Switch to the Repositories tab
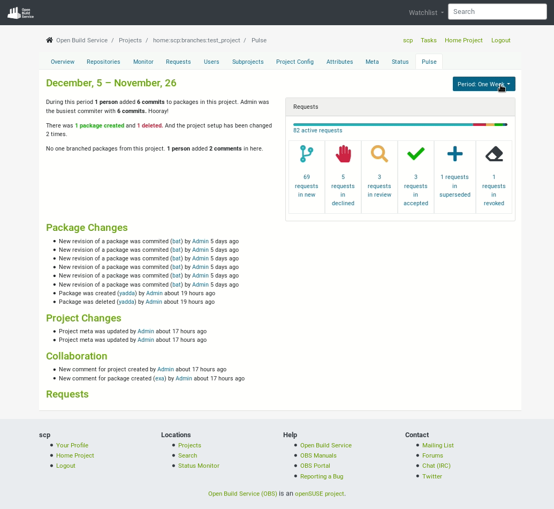Viewport: 554px width, 509px height. tap(103, 62)
